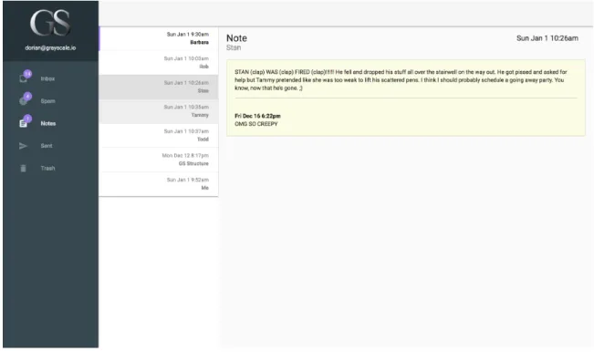
Task: Click the GS logo
Action: 50,23
